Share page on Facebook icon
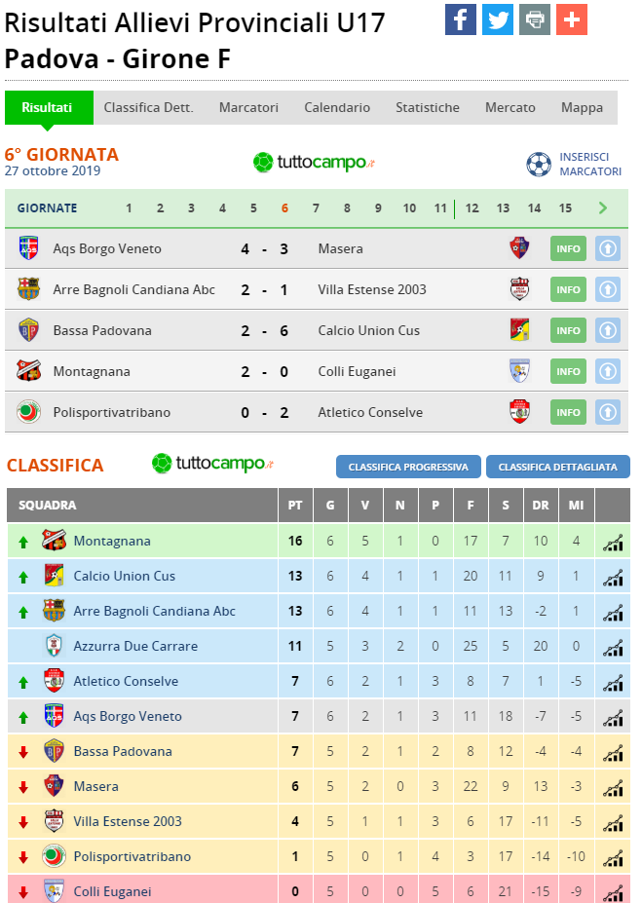The image size is (642, 903). (x=460, y=19)
